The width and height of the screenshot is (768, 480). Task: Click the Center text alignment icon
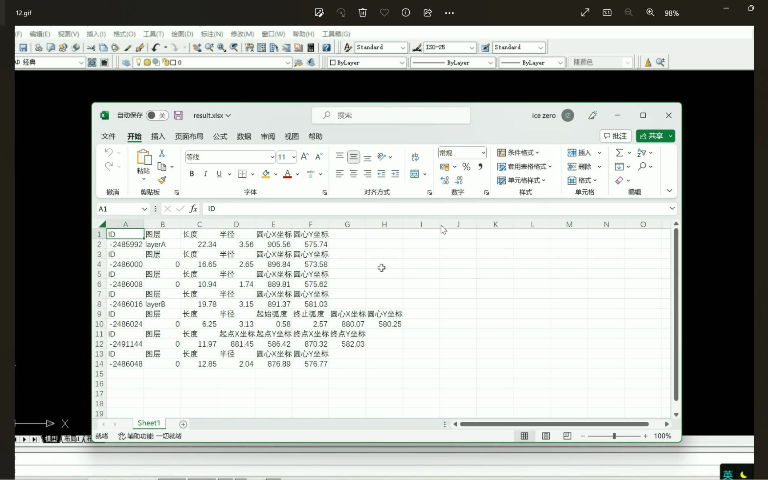pyautogui.click(x=353, y=174)
